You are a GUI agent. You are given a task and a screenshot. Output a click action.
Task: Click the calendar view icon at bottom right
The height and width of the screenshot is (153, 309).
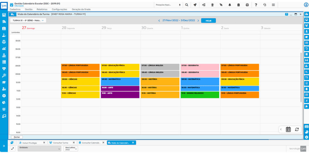[x=288, y=129]
